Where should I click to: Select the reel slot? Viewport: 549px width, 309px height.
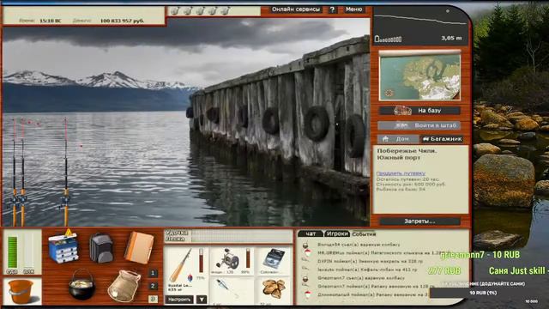click(x=232, y=261)
